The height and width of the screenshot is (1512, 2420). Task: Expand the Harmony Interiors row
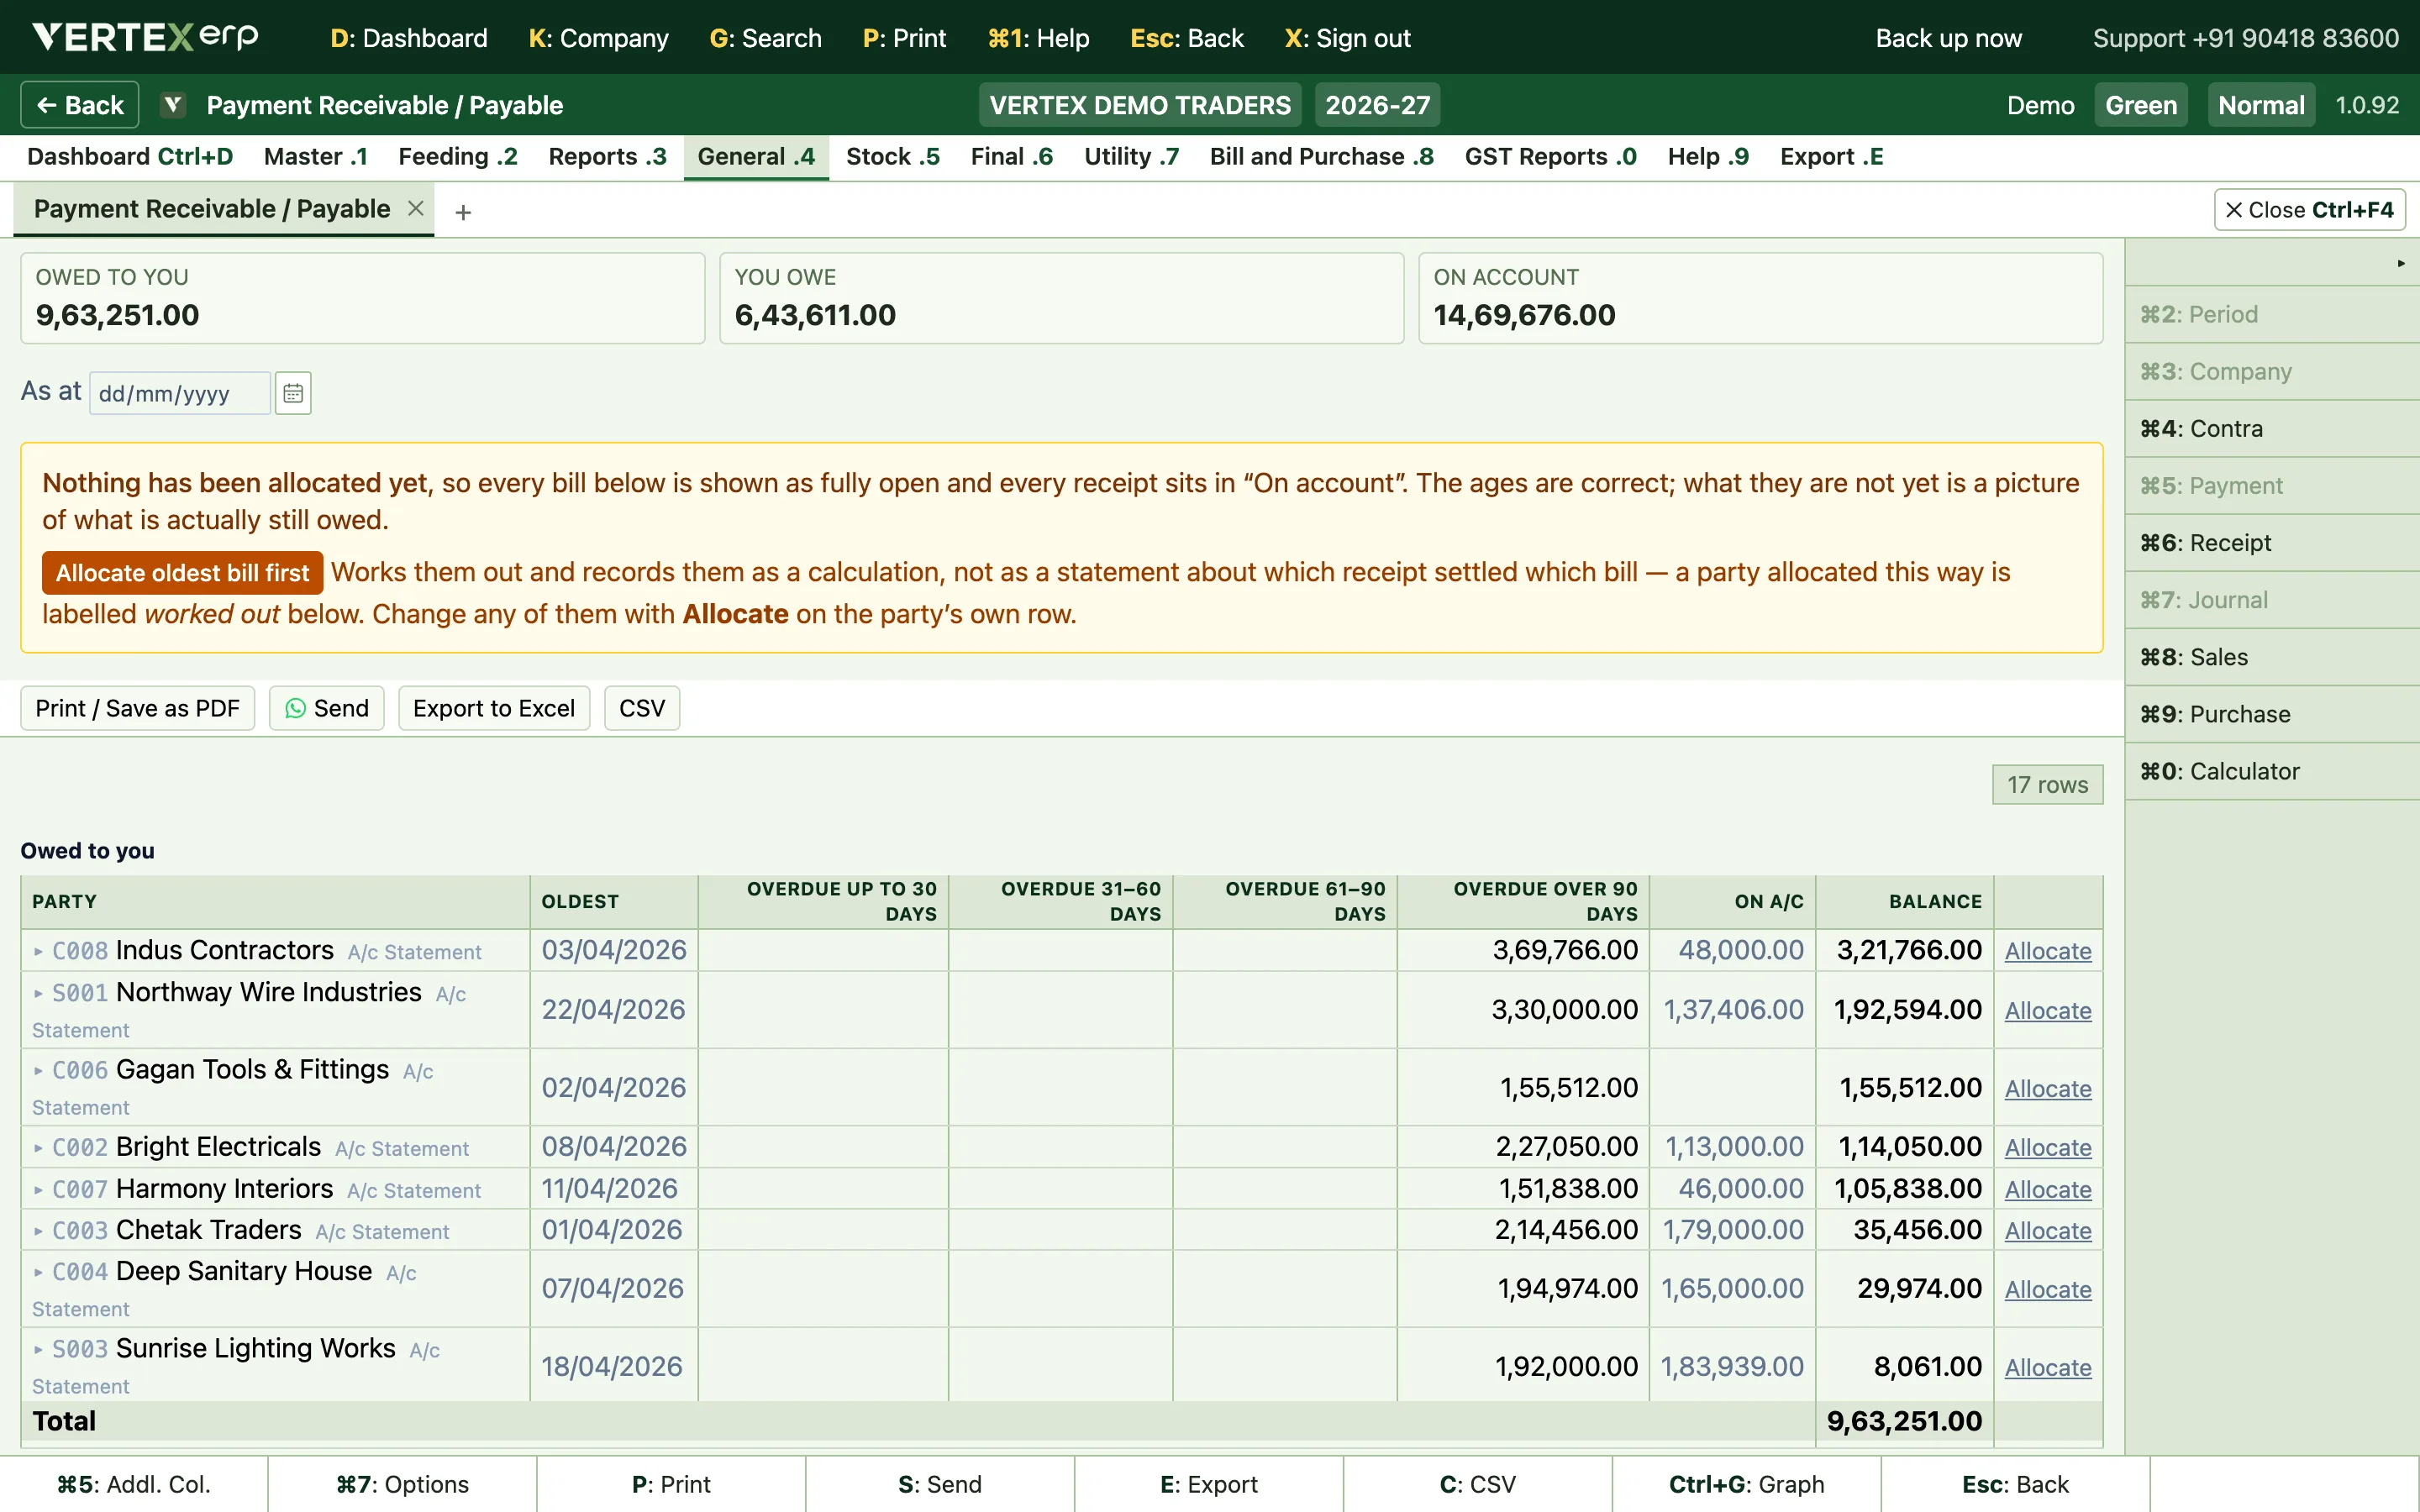click(x=38, y=1189)
